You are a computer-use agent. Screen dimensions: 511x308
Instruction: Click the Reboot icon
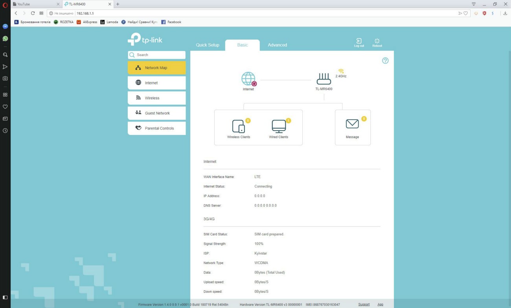(x=377, y=41)
